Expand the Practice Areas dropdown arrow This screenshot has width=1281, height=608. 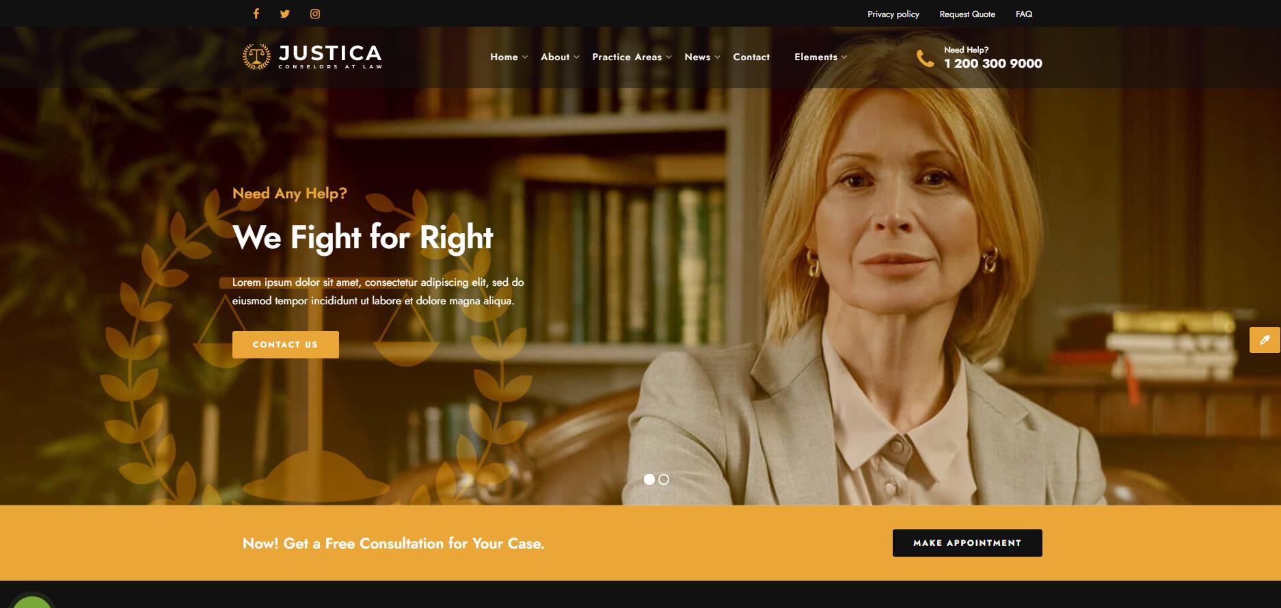coord(669,57)
